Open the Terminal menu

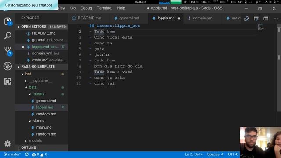(x=104, y=8)
